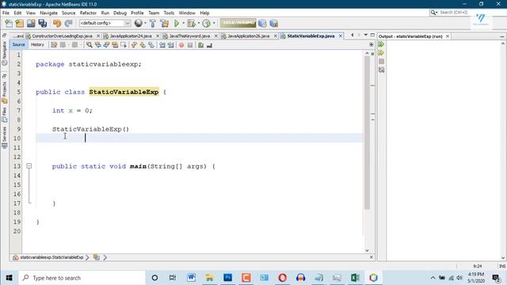
Task: Open Excel from the taskbar
Action: 355,278
